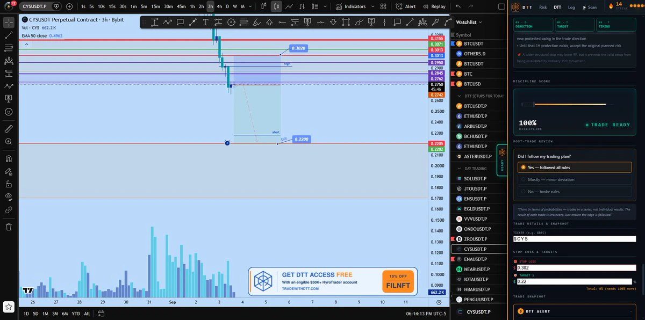Expand DTT ALERT section

[574, 311]
